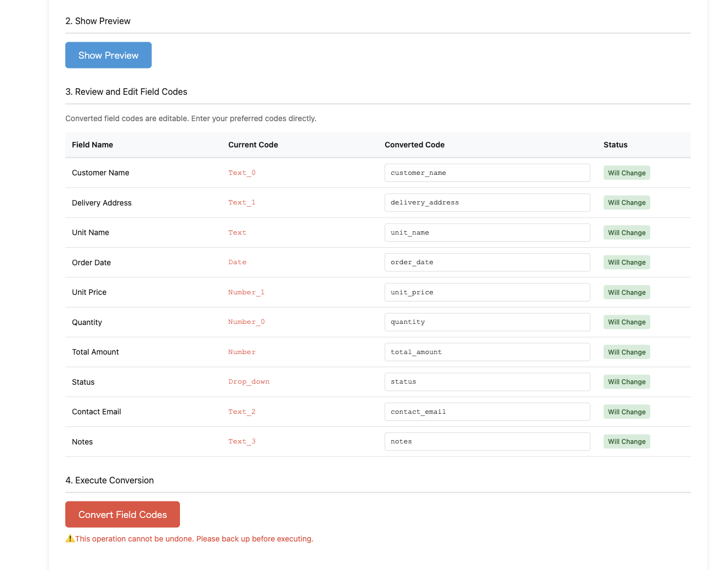Viewport: 721px width, 570px height.
Task: Click the Convert Field Codes button
Action: pyautogui.click(x=122, y=515)
